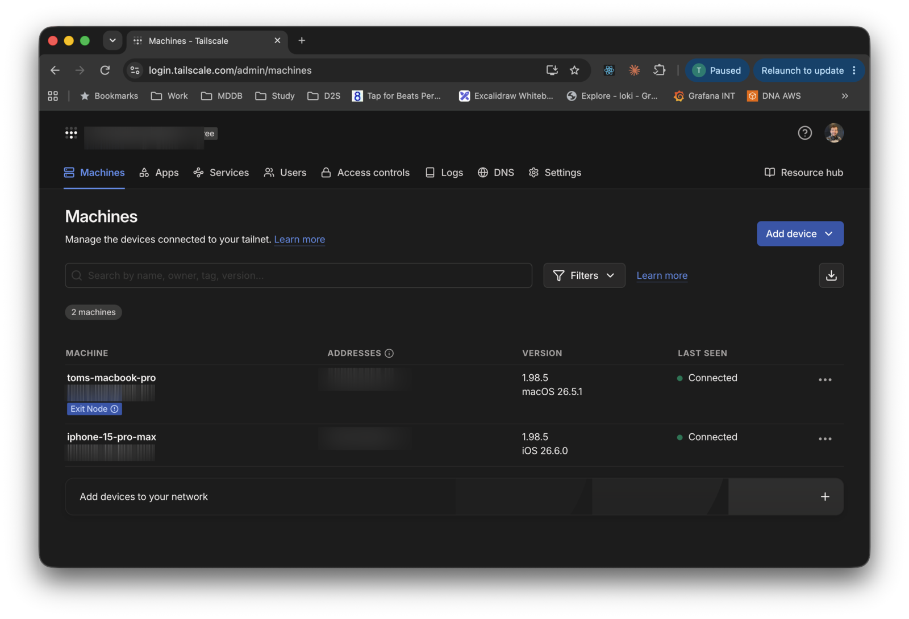The height and width of the screenshot is (619, 909).
Task: Open a new browser tab
Action: click(302, 41)
